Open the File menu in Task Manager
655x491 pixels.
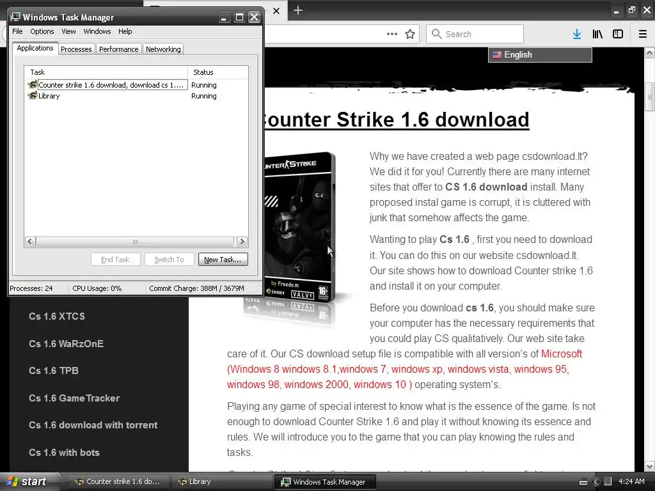coord(17,31)
